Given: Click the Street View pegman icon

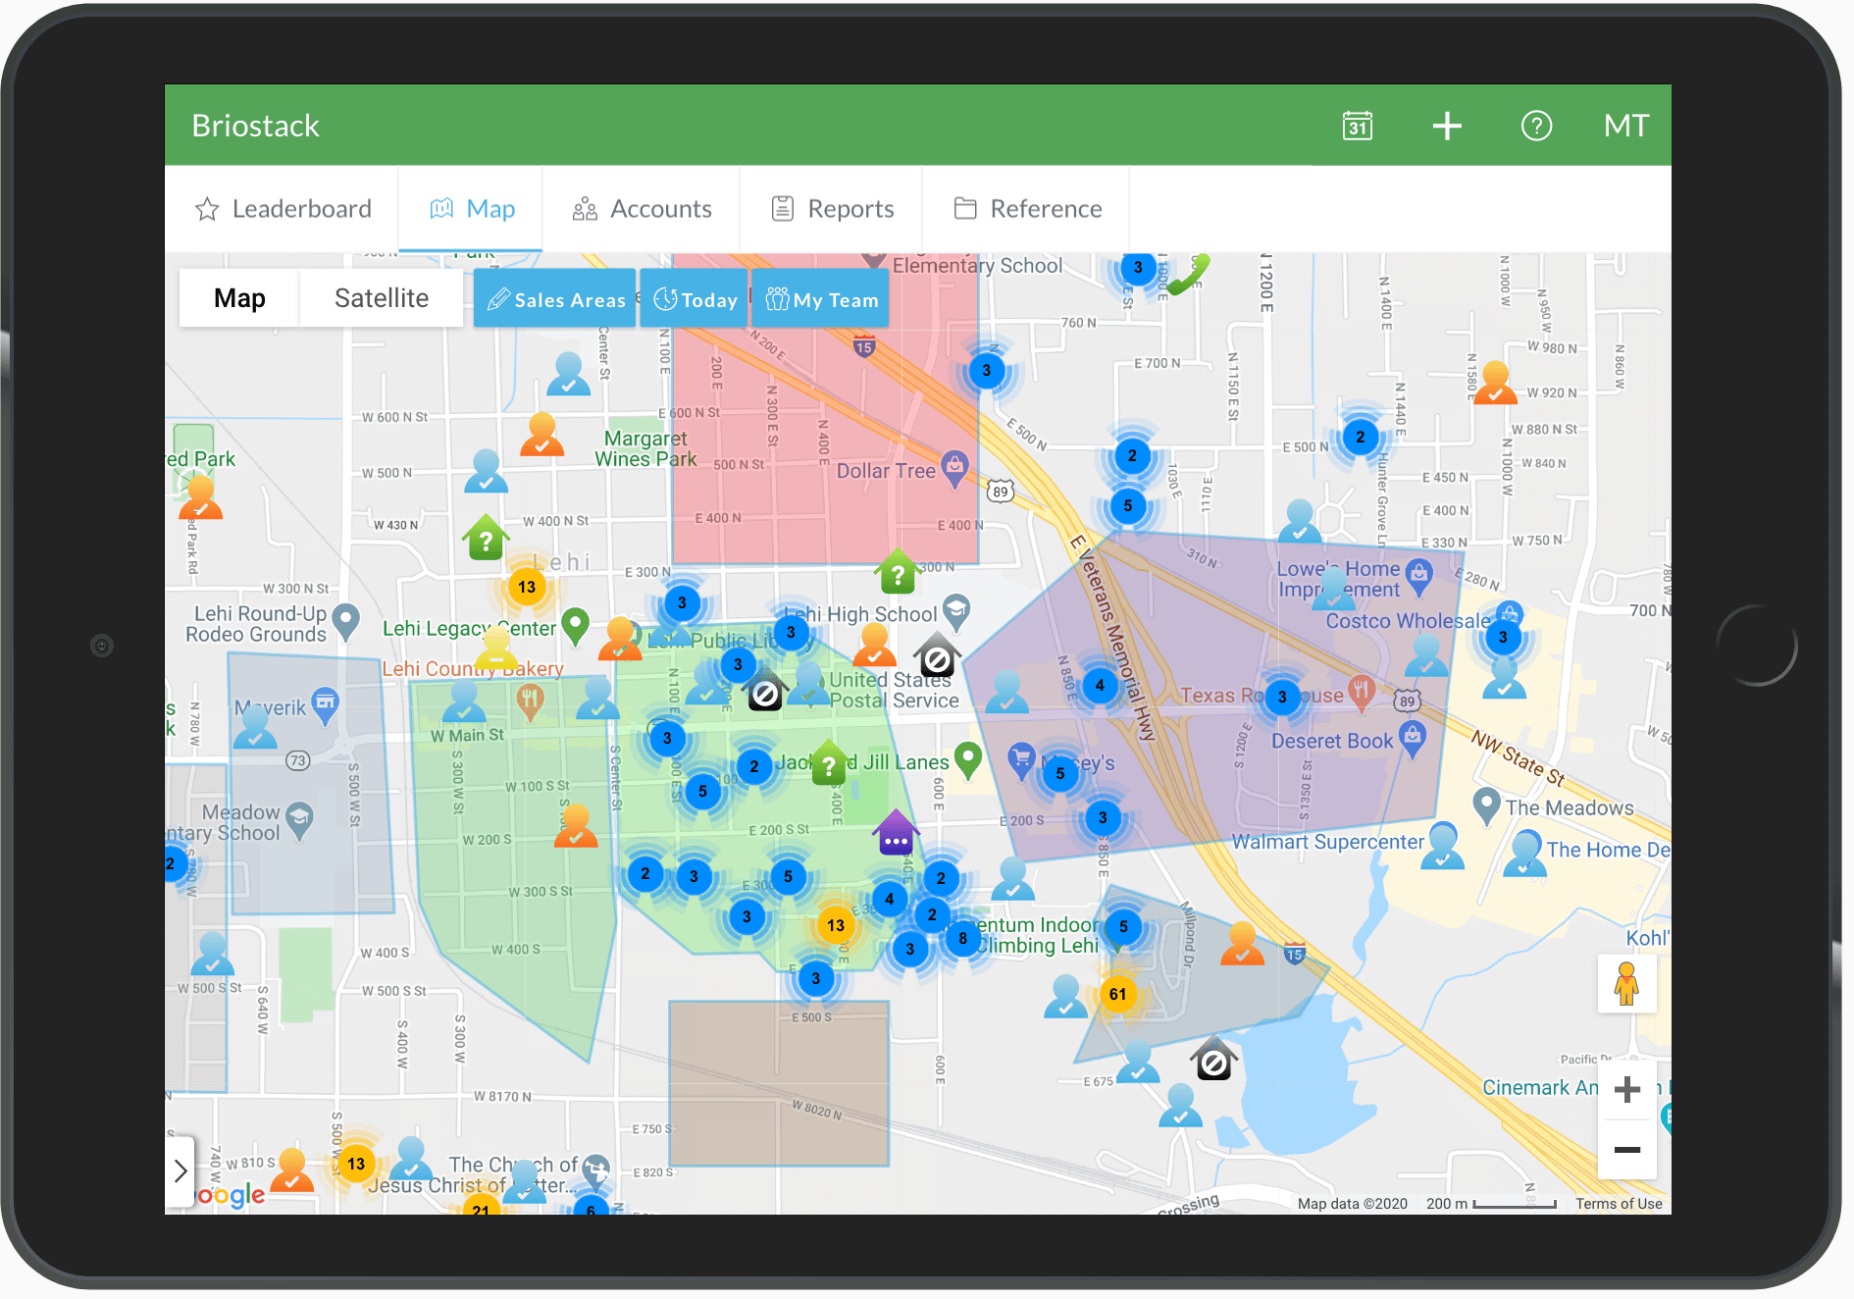Looking at the screenshot, I should pyautogui.click(x=1626, y=983).
